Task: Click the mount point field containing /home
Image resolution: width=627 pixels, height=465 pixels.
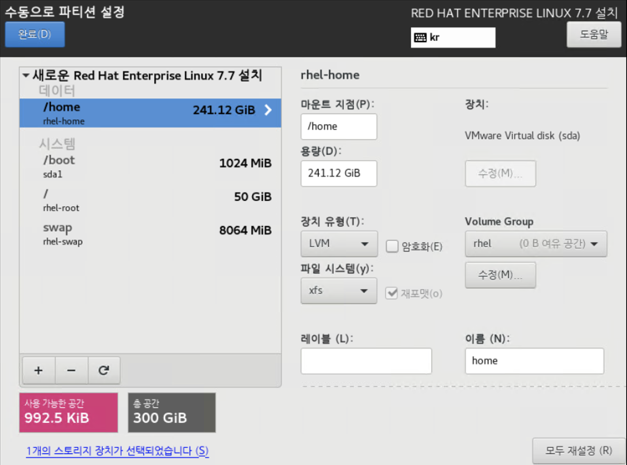Action: click(339, 126)
